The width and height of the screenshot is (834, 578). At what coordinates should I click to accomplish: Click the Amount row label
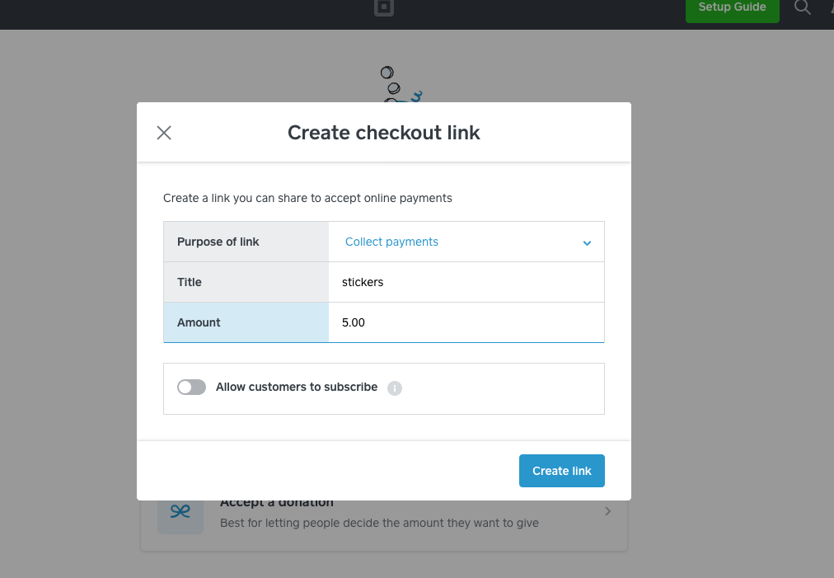[x=199, y=322]
